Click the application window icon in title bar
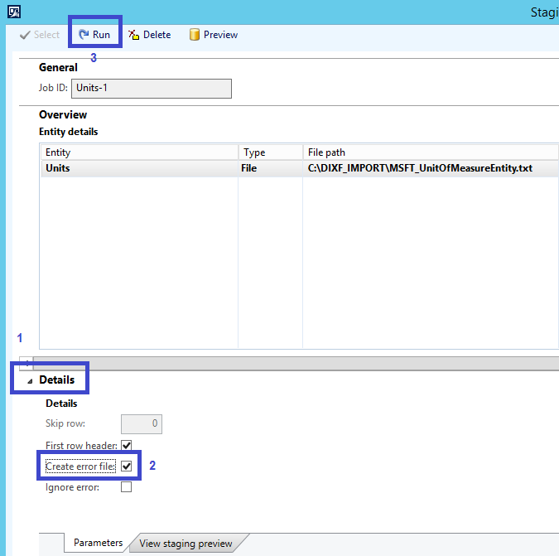559x556 pixels. 13,12
